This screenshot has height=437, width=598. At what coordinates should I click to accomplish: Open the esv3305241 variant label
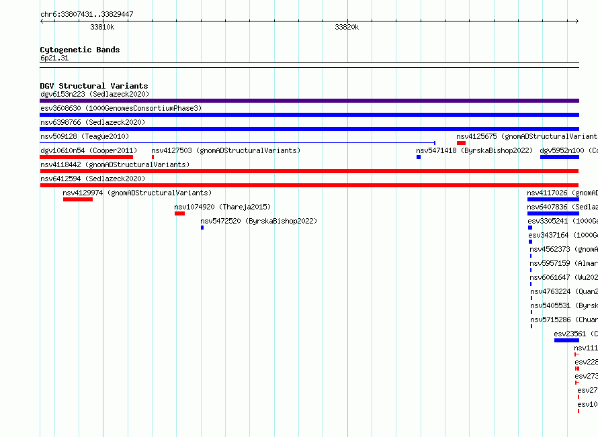click(562, 221)
